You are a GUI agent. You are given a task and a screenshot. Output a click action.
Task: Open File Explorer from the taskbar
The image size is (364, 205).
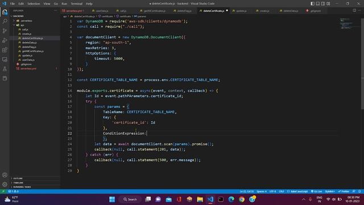coord(200,199)
